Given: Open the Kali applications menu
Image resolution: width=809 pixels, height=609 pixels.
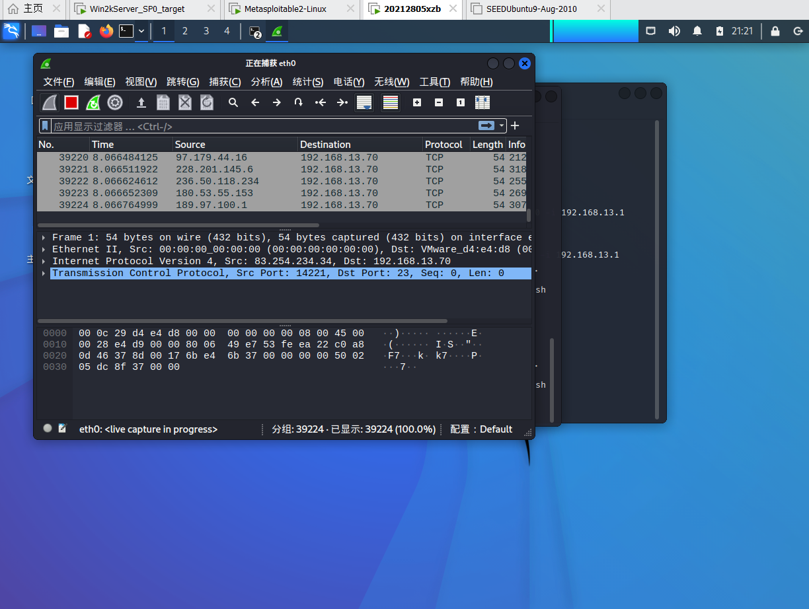Looking at the screenshot, I should click(11, 31).
